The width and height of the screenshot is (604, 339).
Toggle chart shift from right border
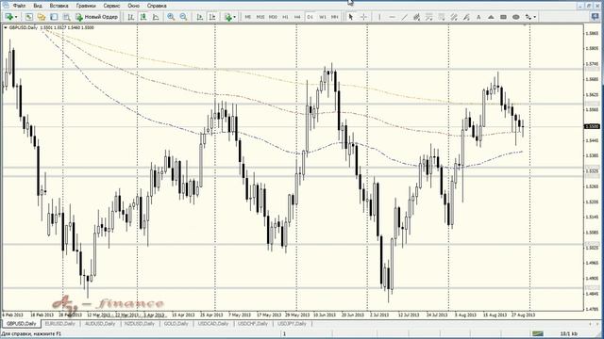[211, 17]
